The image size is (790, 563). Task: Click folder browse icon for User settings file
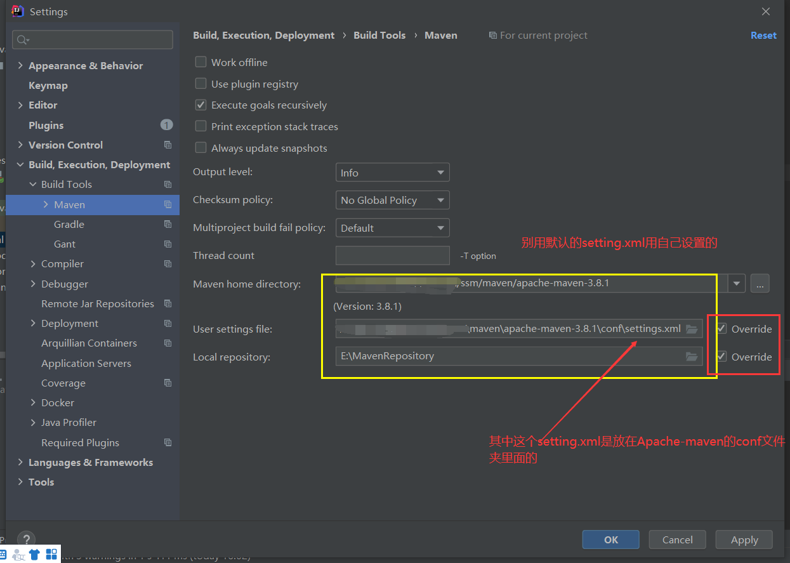click(x=692, y=329)
